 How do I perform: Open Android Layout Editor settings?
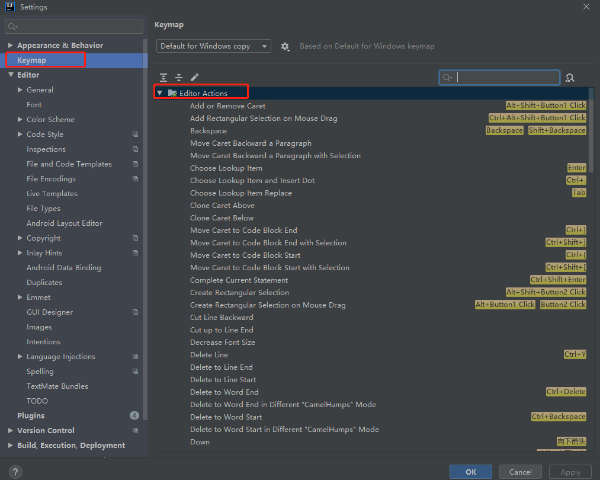click(65, 223)
